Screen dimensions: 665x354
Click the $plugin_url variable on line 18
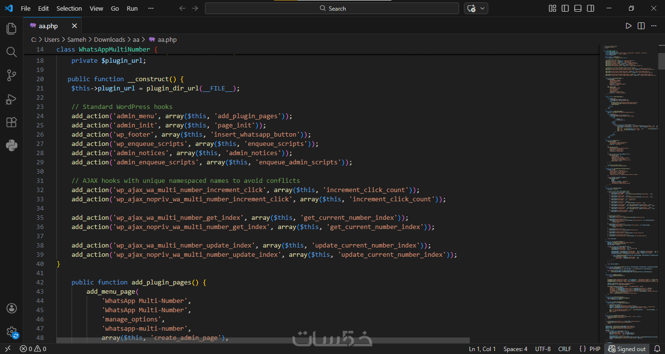(122, 60)
